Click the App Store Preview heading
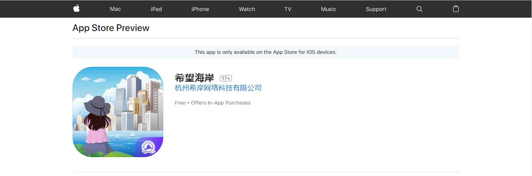This screenshot has height=176, width=532. (x=111, y=28)
